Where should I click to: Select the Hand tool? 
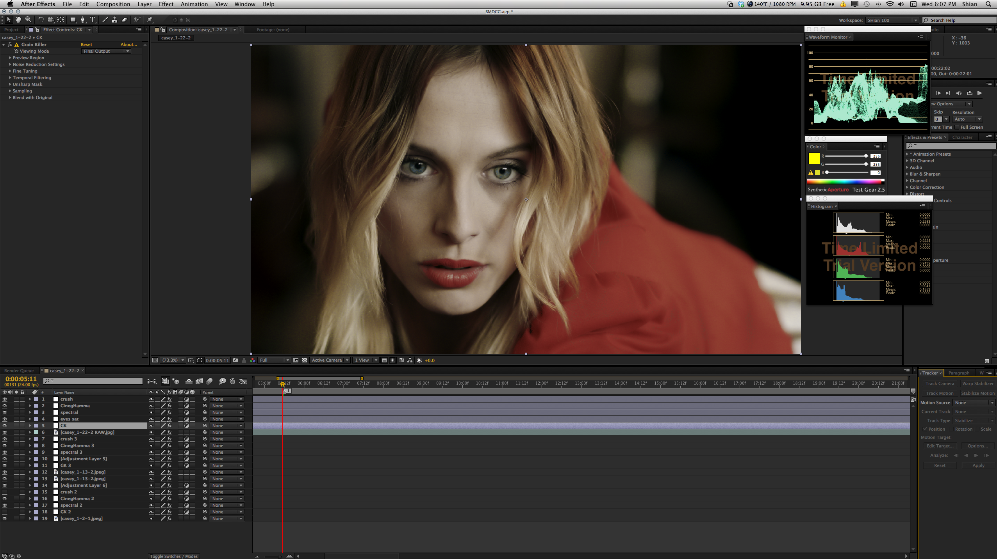pyautogui.click(x=18, y=20)
